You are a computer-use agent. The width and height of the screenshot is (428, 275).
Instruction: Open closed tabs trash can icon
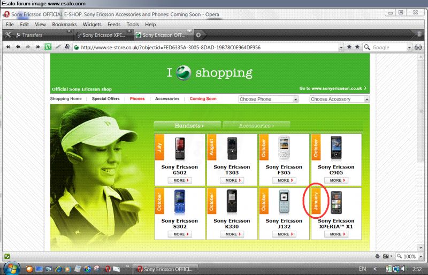point(419,34)
